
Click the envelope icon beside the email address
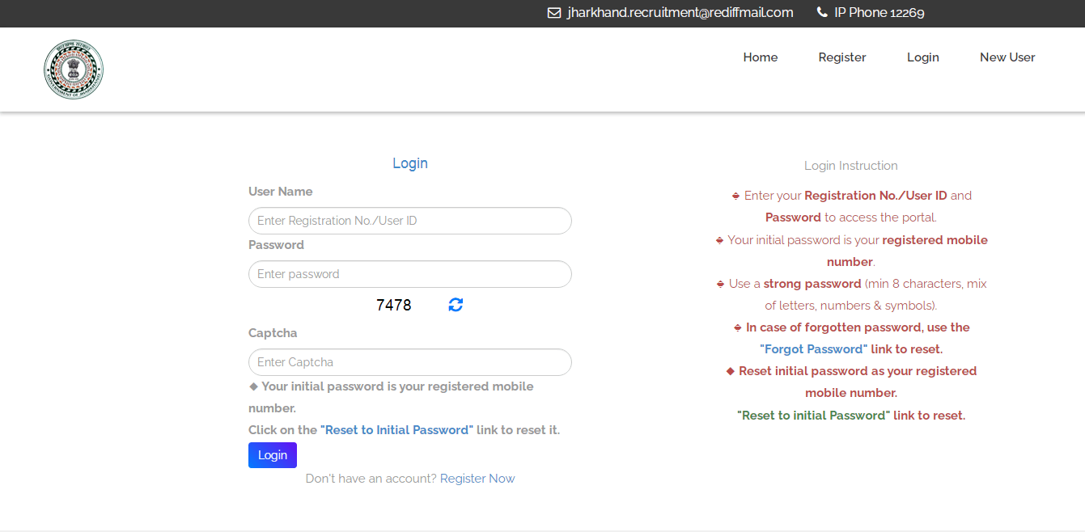point(554,13)
